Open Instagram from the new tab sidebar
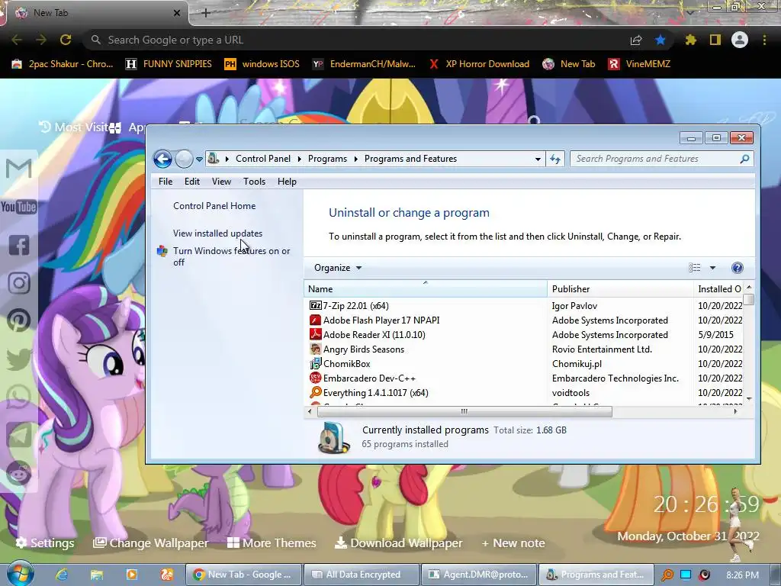Screen dimensions: 781x586 tap(19, 283)
